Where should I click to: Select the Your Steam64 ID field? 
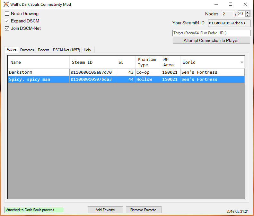(x=229, y=23)
